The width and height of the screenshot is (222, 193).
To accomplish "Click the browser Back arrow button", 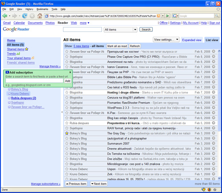I will pyautogui.click(x=5, y=16).
